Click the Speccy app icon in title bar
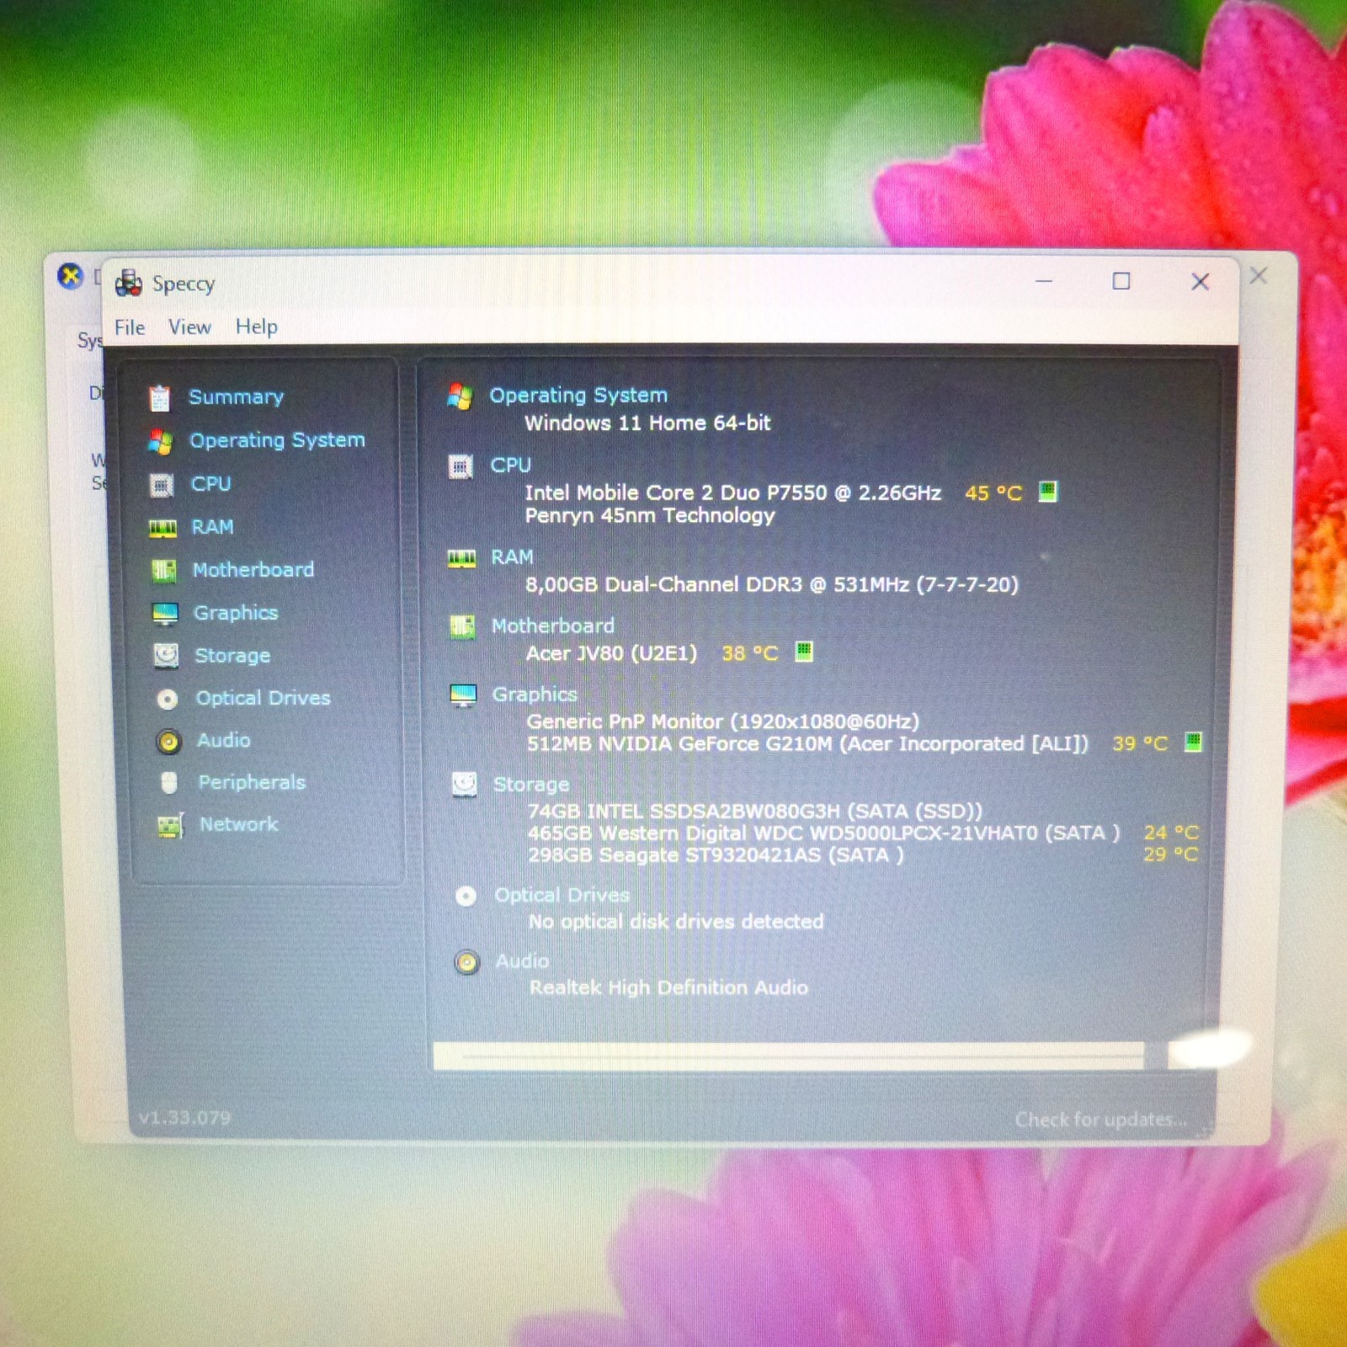1347x1347 pixels. click(128, 284)
